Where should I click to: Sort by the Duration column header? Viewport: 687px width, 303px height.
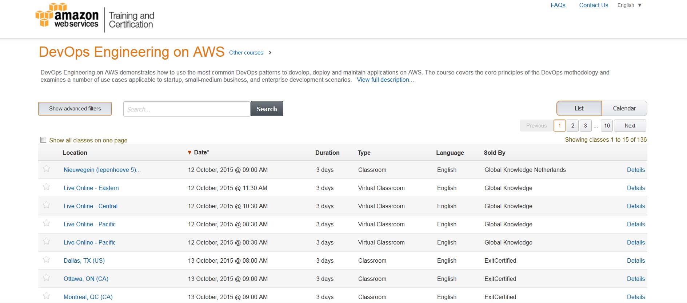(327, 153)
